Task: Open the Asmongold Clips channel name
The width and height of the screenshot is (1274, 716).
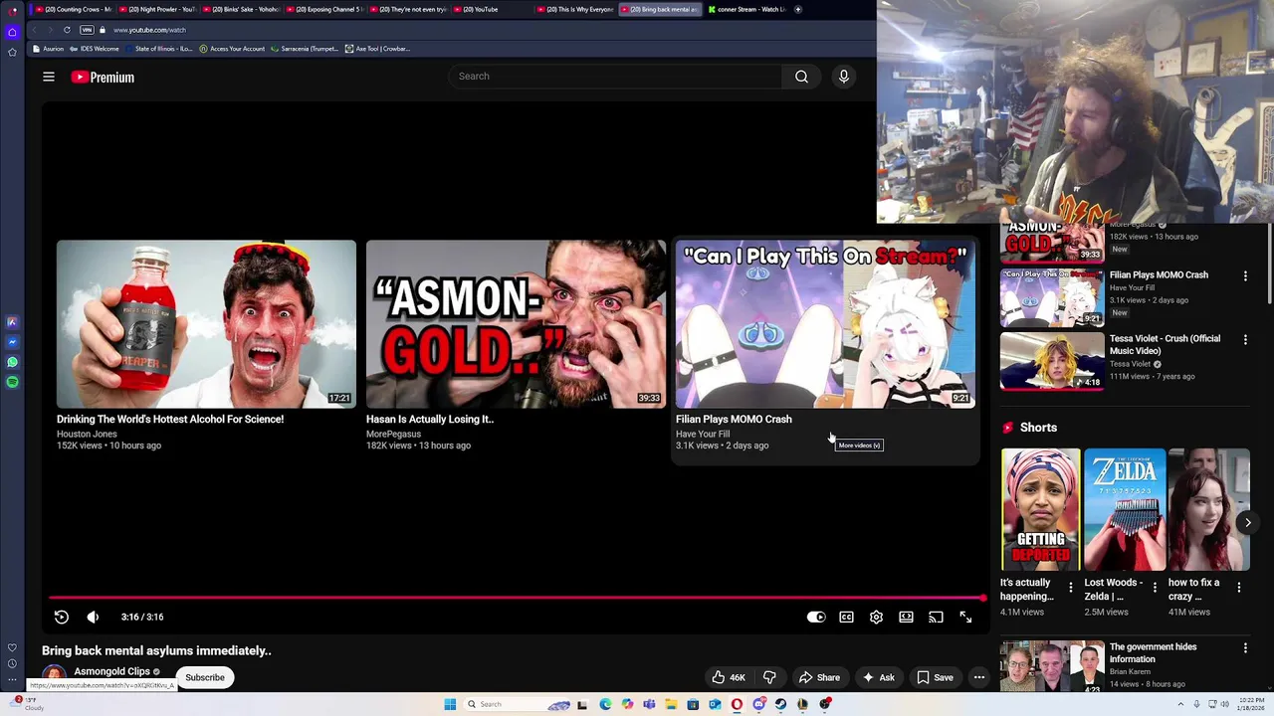Action: click(111, 671)
